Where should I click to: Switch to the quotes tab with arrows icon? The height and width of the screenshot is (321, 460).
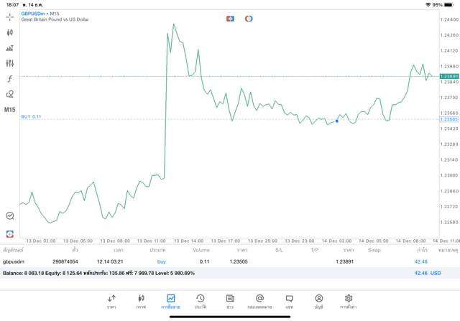point(111,302)
